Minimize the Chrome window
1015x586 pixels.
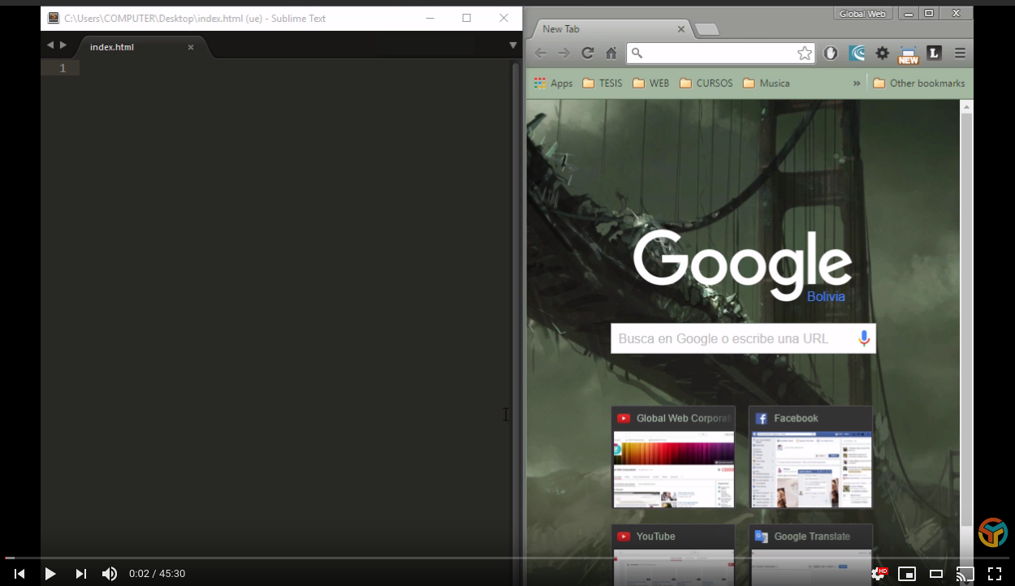pyautogui.click(x=908, y=13)
